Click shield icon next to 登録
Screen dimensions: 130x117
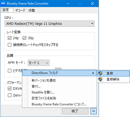pos(100,73)
